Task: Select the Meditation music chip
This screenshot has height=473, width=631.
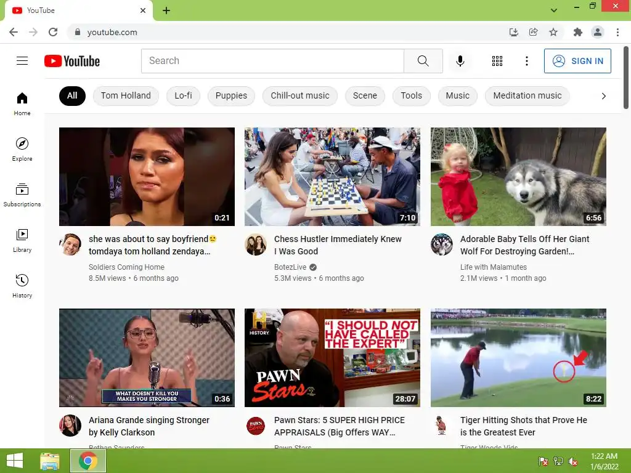Action: (x=527, y=95)
